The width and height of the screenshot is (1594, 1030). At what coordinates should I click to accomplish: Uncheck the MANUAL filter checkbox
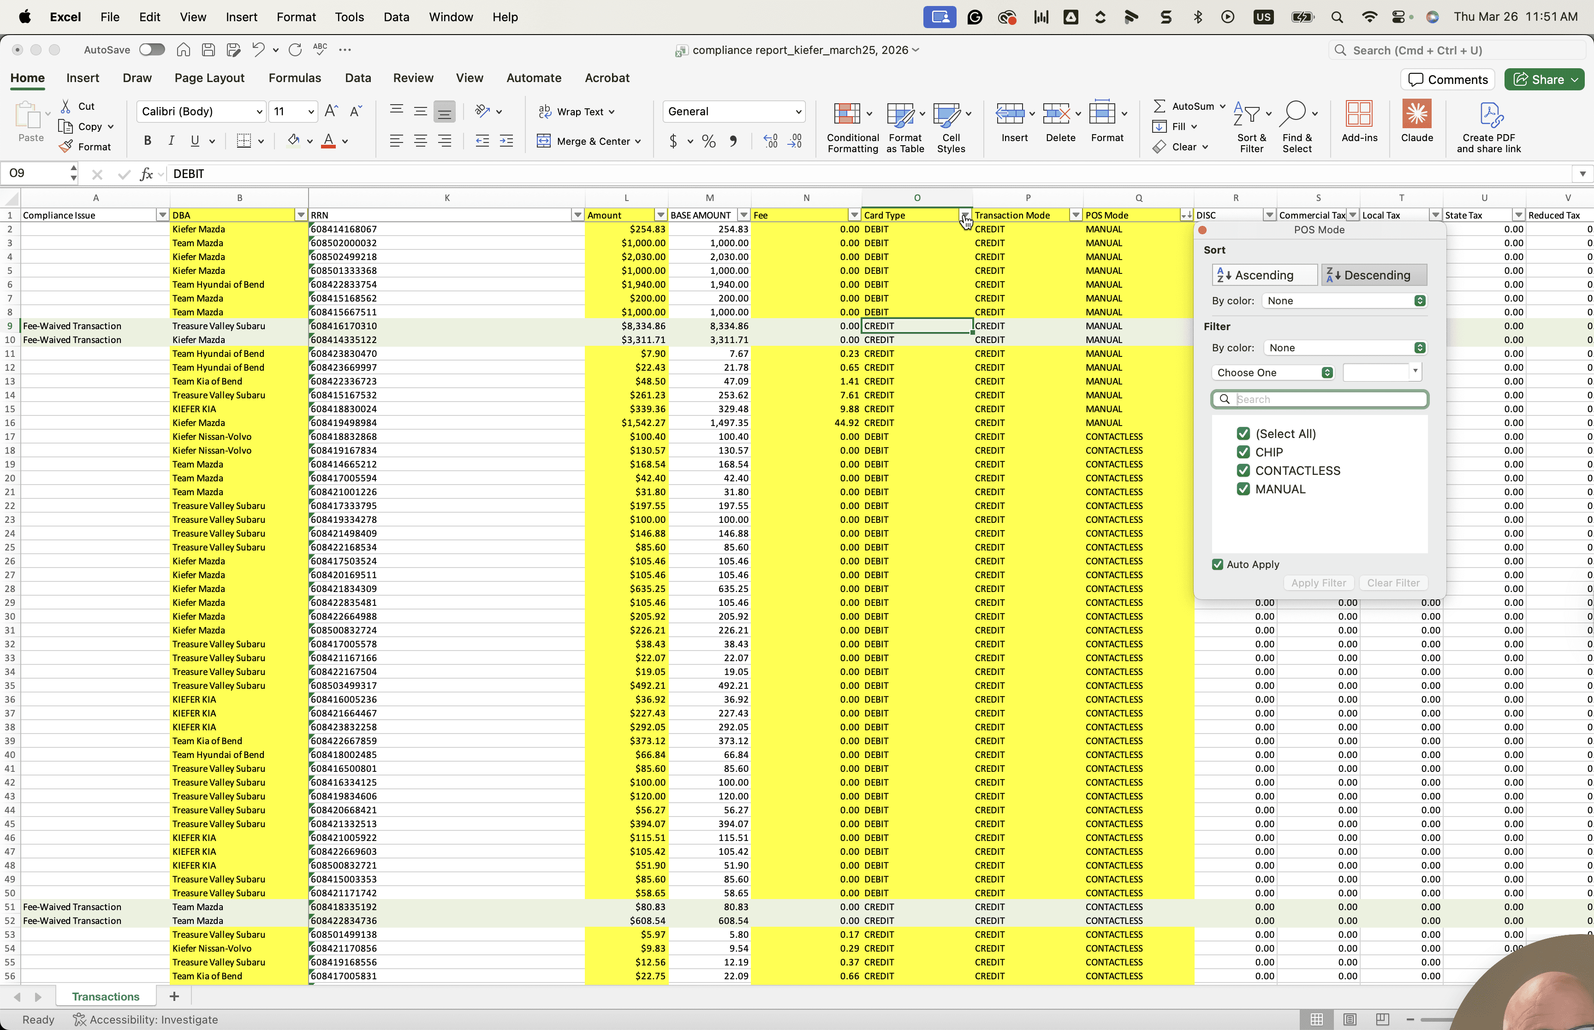1243,489
